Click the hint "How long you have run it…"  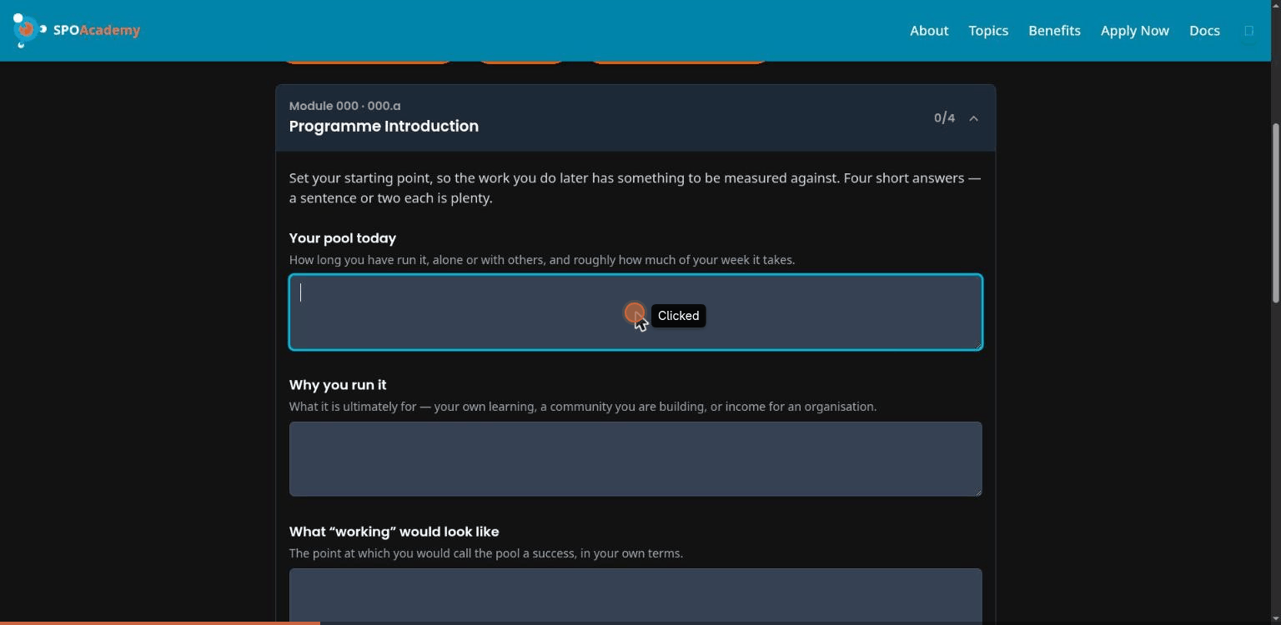[x=542, y=260]
